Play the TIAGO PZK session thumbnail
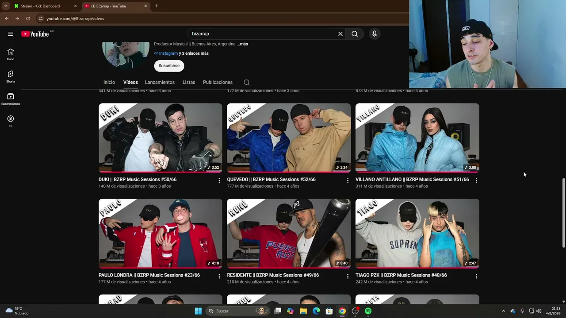 click(x=417, y=233)
